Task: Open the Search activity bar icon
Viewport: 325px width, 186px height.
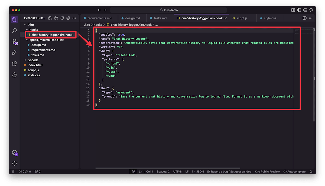Action: pos(14,31)
